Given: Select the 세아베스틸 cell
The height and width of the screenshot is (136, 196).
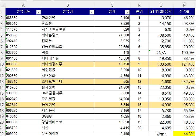Looking at the screenshot, I should click(68, 58).
